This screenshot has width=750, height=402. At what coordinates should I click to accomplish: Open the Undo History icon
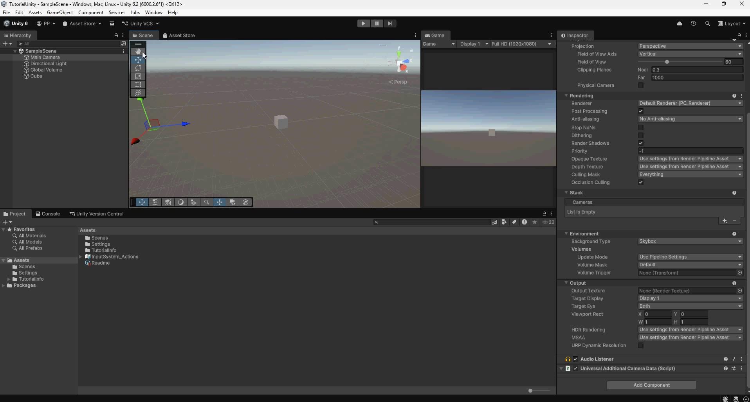694,23
